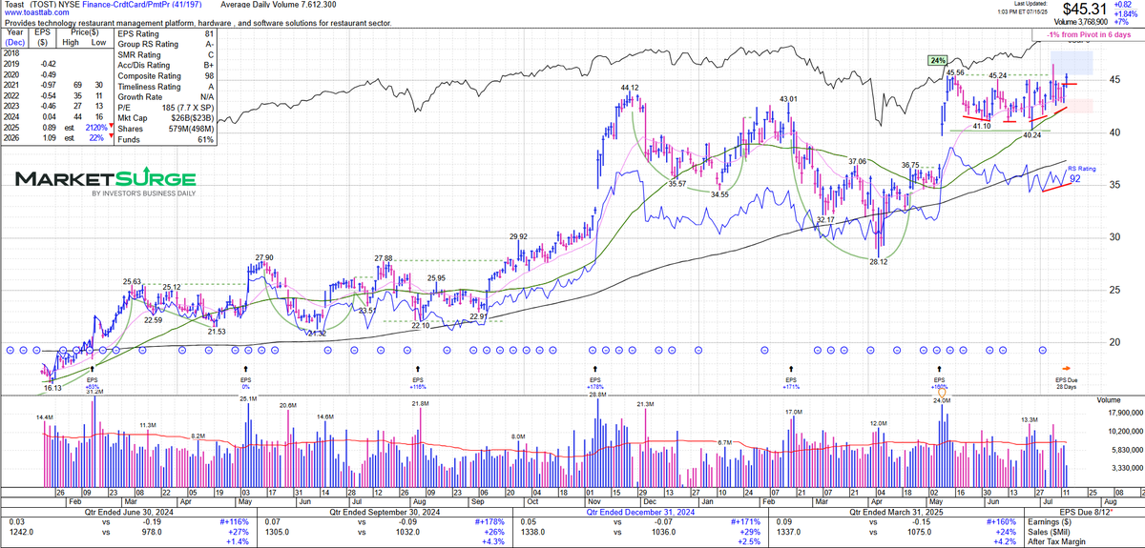The image size is (1145, 548).
Task: Click the 45.56 pivot price label
Action: (x=955, y=72)
